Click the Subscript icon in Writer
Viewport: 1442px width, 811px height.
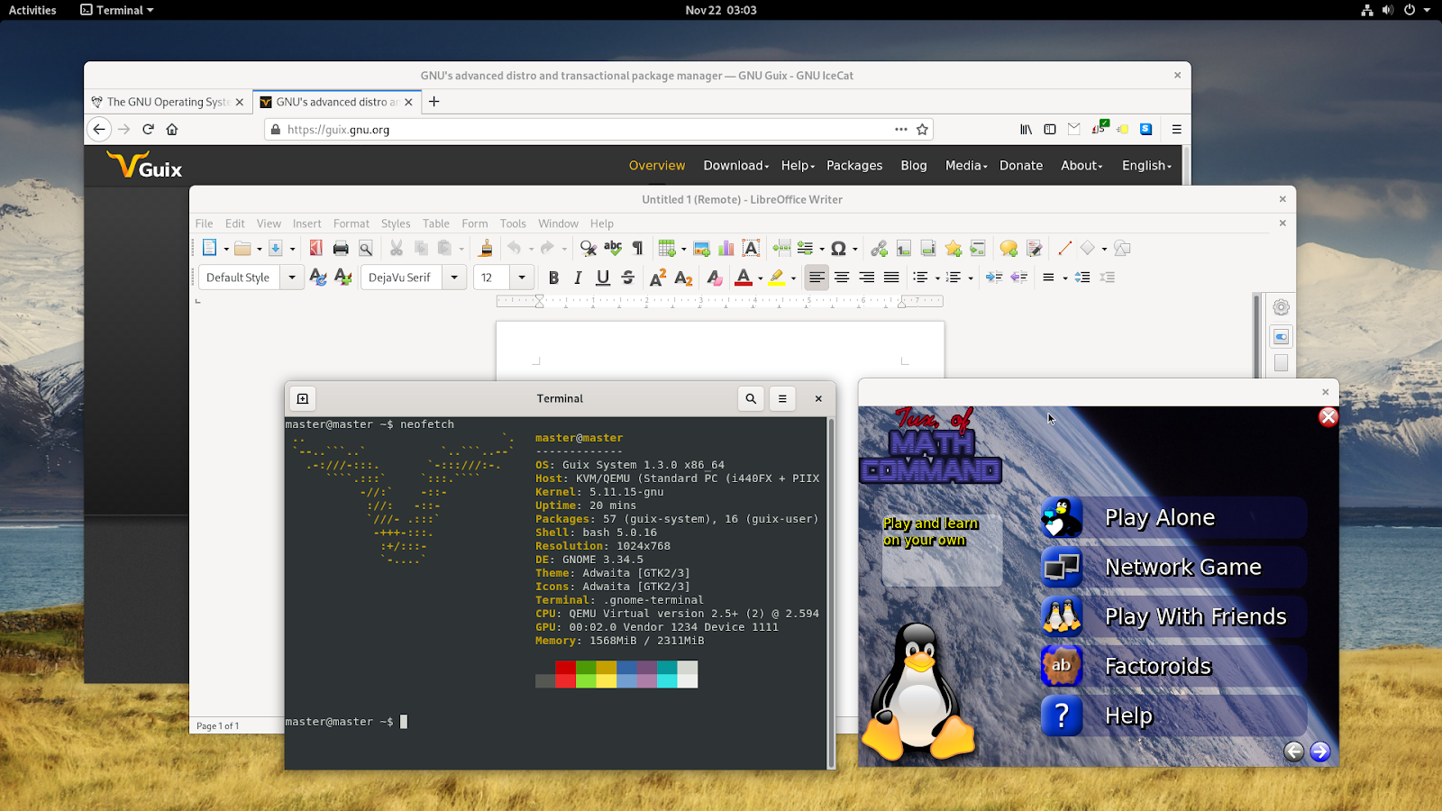(x=683, y=278)
